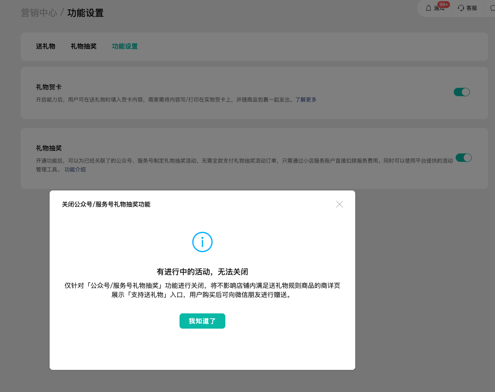Toggle the 礼物抽奖 switch
This screenshot has height=392, width=495.
(x=464, y=158)
